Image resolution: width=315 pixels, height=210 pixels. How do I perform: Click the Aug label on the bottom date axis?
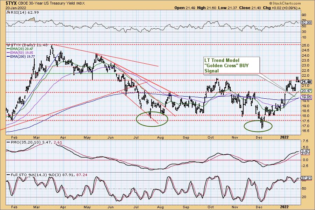160,207
